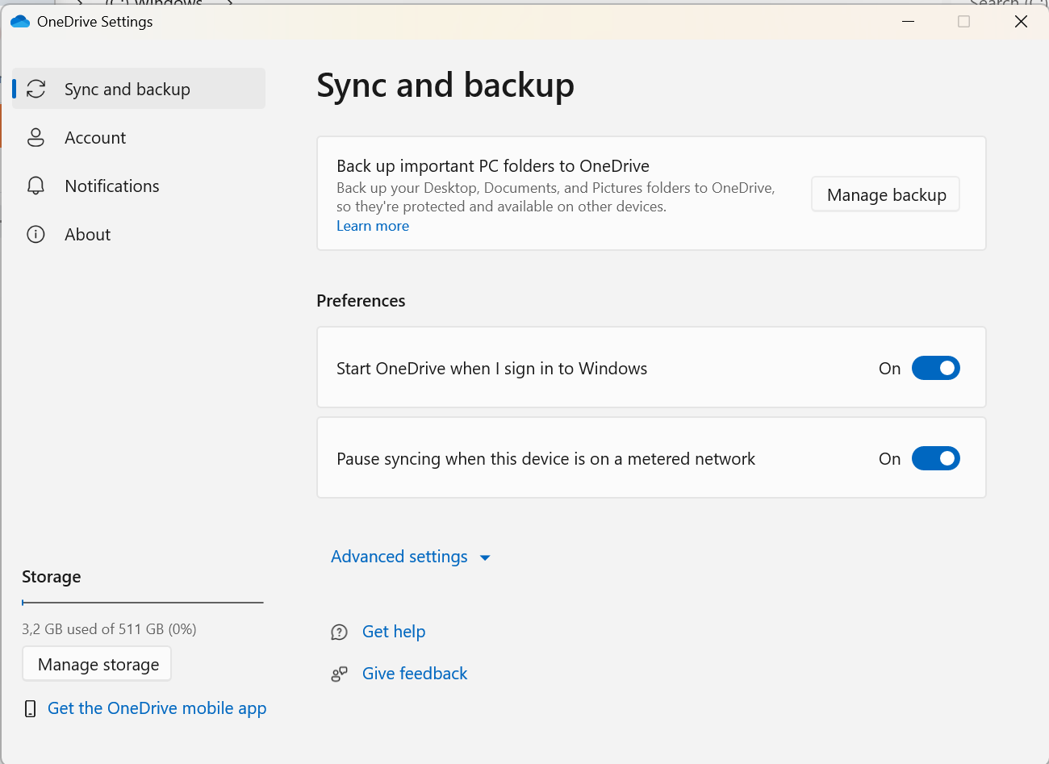Close the OneDrive Settings window
1049x764 pixels.
point(1021,22)
